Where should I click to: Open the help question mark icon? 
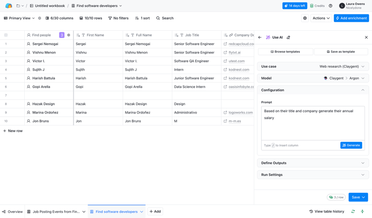click(331, 6)
